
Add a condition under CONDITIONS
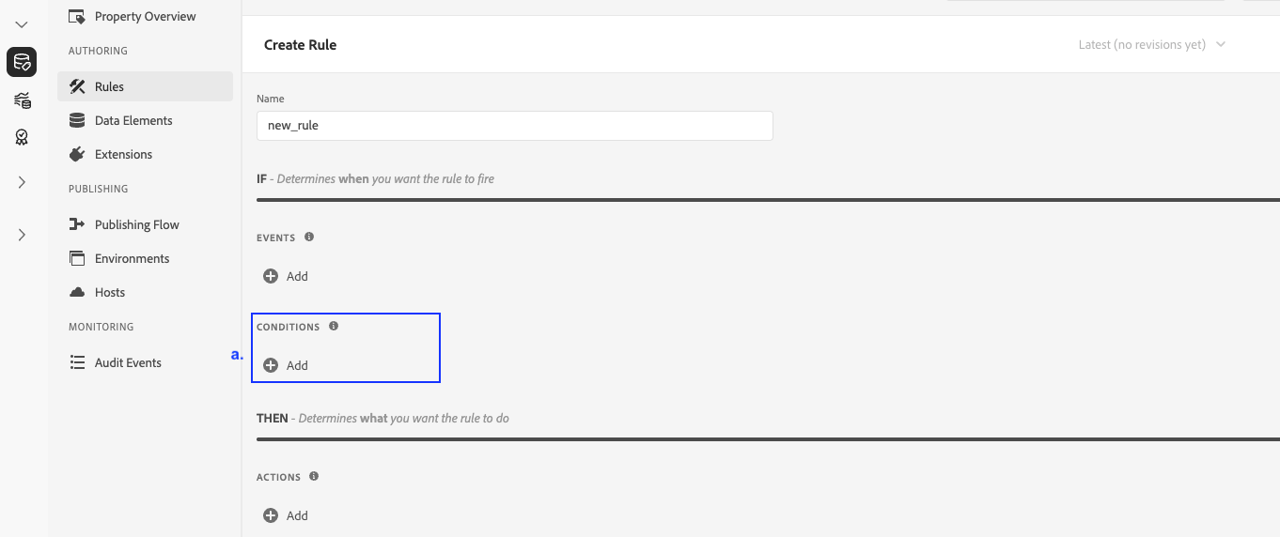click(x=286, y=365)
